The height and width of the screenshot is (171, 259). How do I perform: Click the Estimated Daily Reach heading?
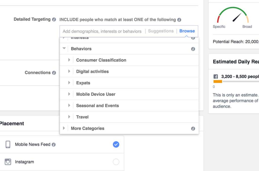[236, 62]
